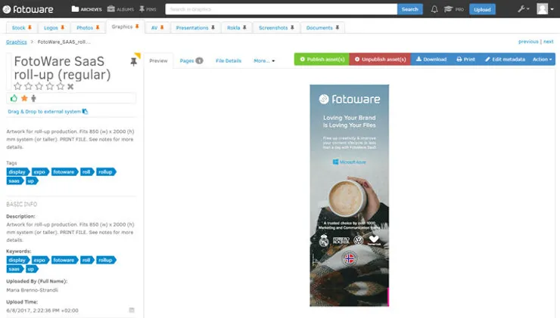560x318 pixels.
Task: Rate the asset four stars
Action: click(50, 86)
